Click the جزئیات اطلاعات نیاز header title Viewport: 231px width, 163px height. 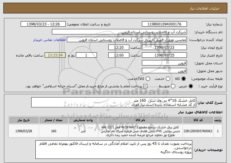(x=204, y=8)
